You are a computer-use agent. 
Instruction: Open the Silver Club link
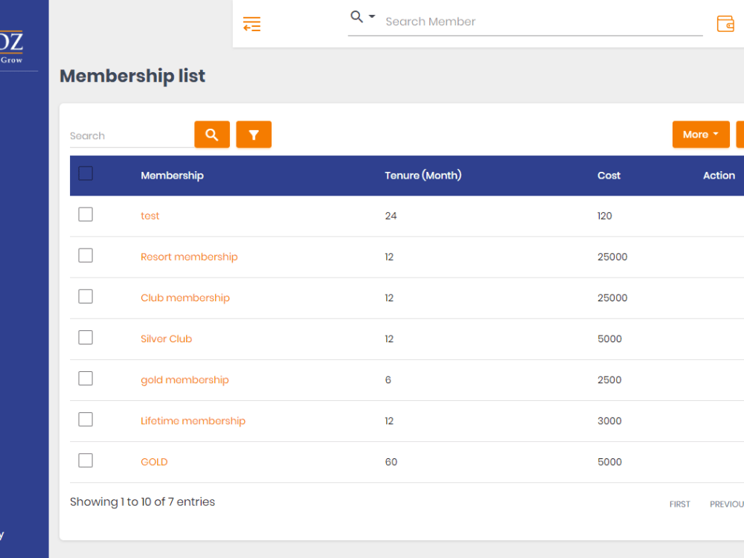(166, 339)
